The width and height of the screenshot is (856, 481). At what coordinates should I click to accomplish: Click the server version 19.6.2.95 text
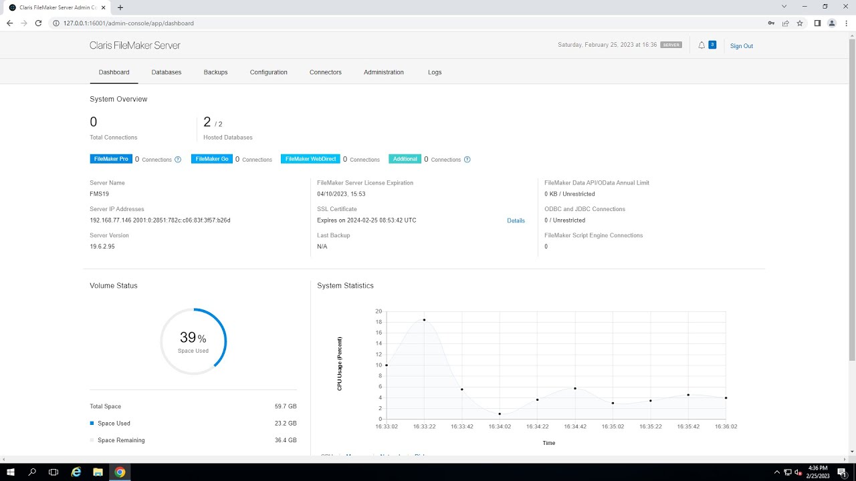pos(102,247)
